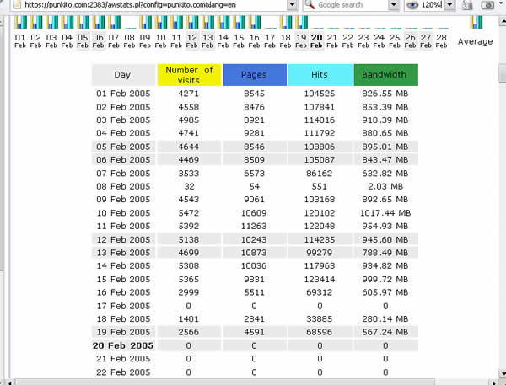Click the bold '20 Feb' chart label
The height and width of the screenshot is (385, 506).
[316, 41]
